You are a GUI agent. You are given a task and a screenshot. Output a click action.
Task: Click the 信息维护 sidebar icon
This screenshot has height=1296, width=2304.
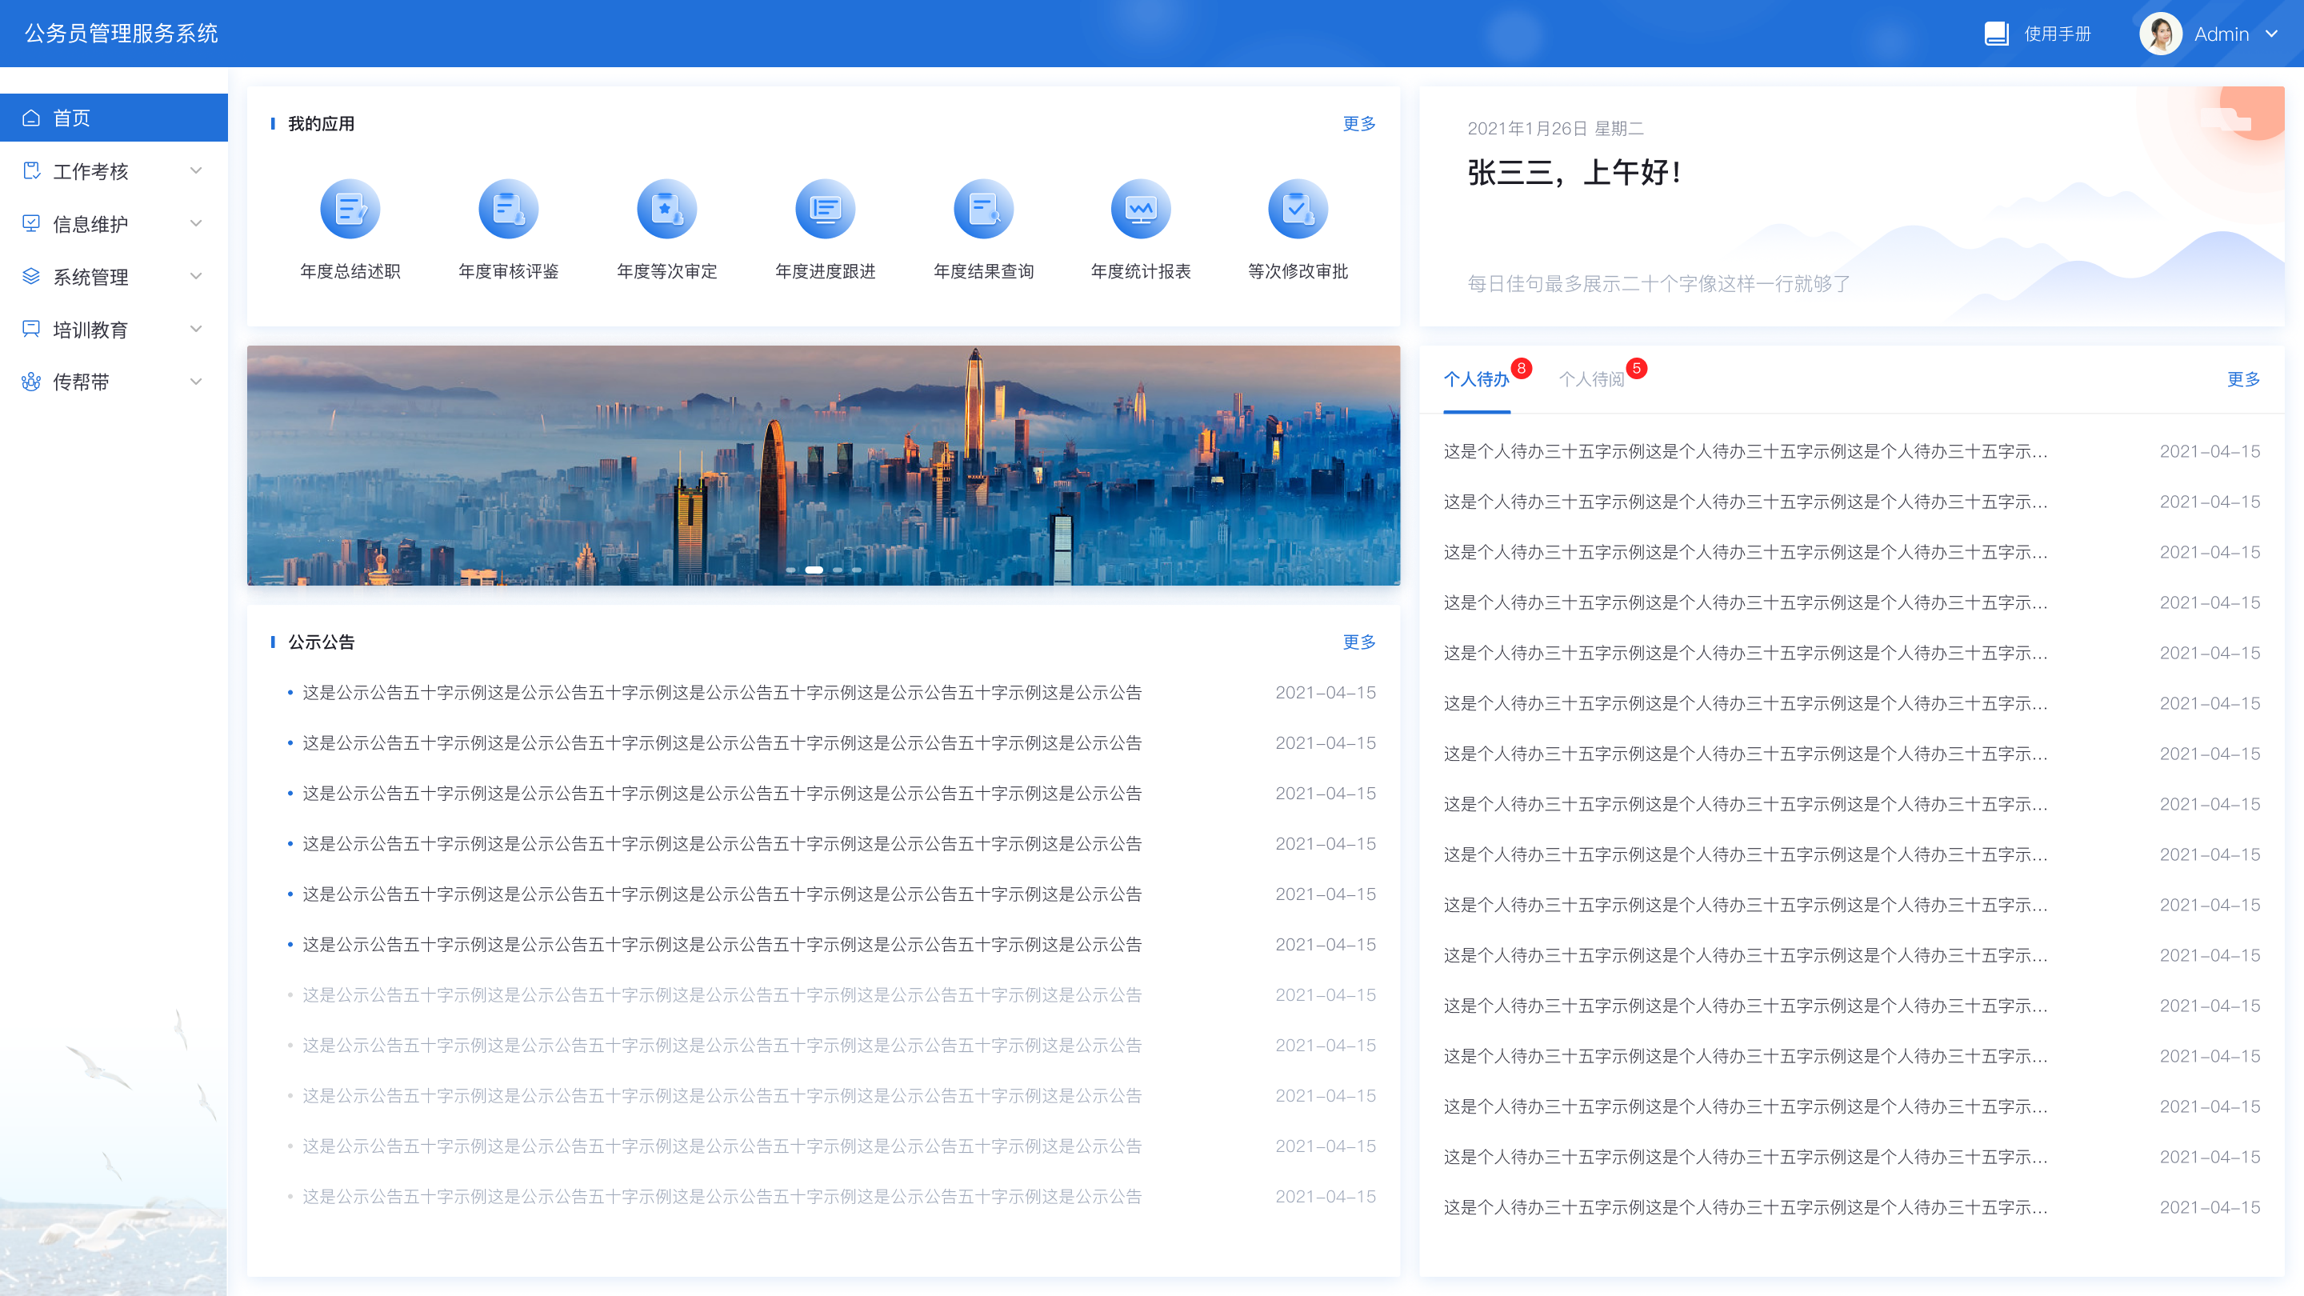(31, 222)
